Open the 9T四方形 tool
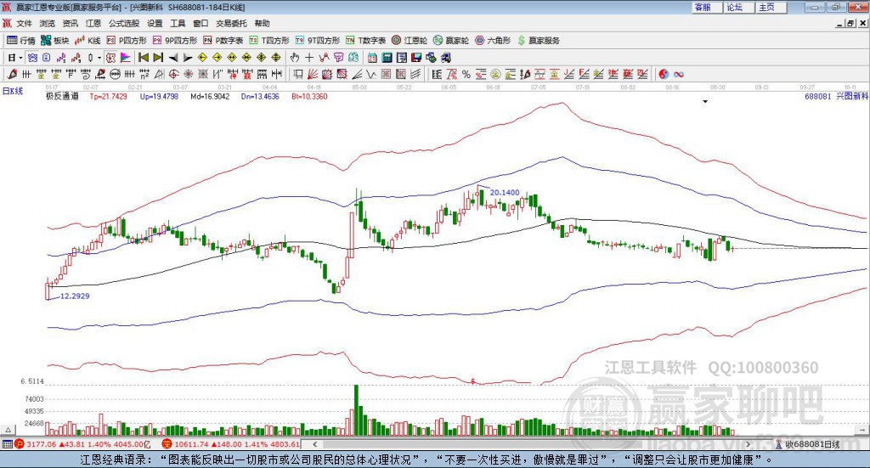Image resolution: width=870 pixels, height=468 pixels. click(x=318, y=41)
